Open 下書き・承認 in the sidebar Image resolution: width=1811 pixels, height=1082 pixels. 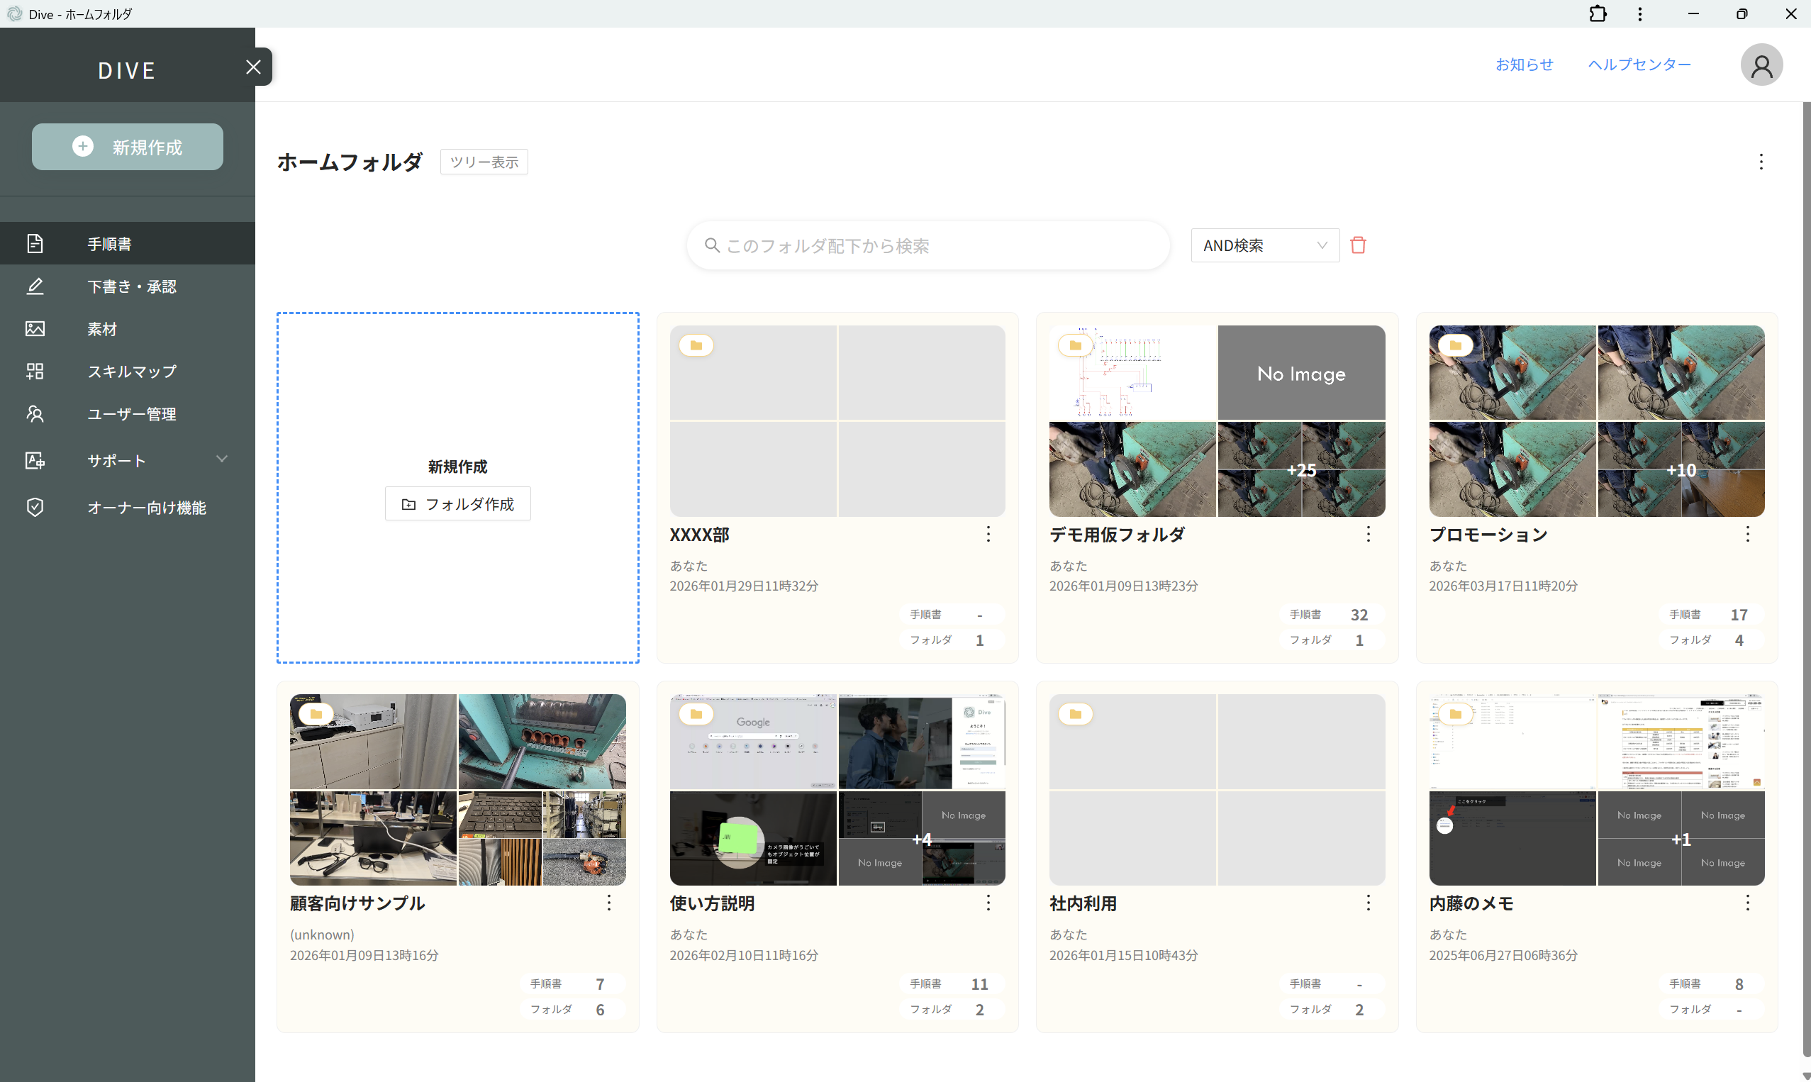(x=131, y=286)
